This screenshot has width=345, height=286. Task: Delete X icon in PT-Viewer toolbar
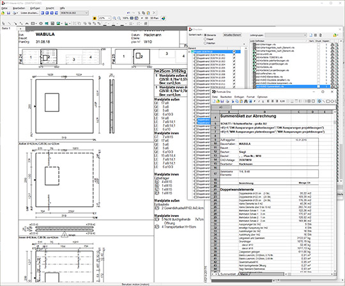click(x=154, y=13)
